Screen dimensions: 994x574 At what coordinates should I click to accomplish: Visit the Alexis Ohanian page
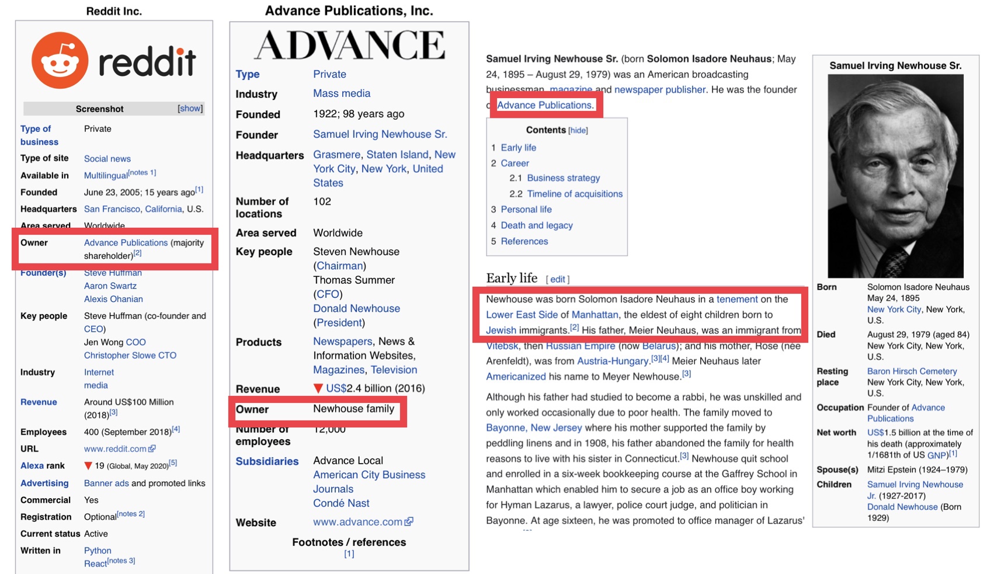(113, 299)
